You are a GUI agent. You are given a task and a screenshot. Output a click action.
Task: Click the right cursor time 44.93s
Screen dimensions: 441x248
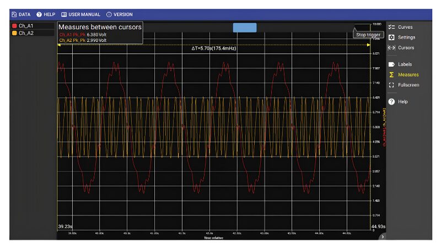[x=378, y=227]
